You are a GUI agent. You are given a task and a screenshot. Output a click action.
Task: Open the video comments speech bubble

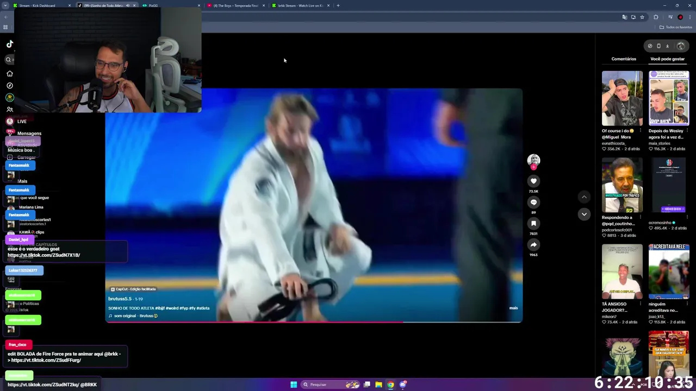(533, 202)
